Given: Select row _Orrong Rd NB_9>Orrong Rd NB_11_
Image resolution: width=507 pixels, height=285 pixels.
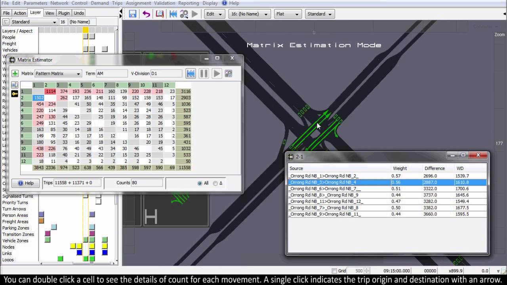Looking at the screenshot, I should pos(387,214).
